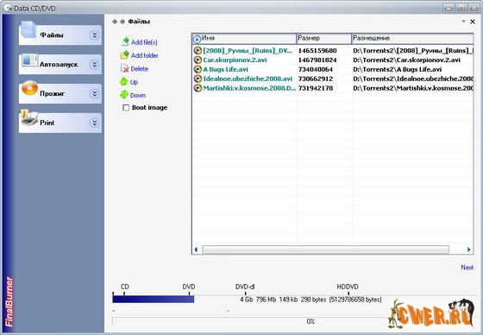The width and height of the screenshot is (483, 335).
Task: Click the scroll left arrow of file list
Action: (196, 250)
